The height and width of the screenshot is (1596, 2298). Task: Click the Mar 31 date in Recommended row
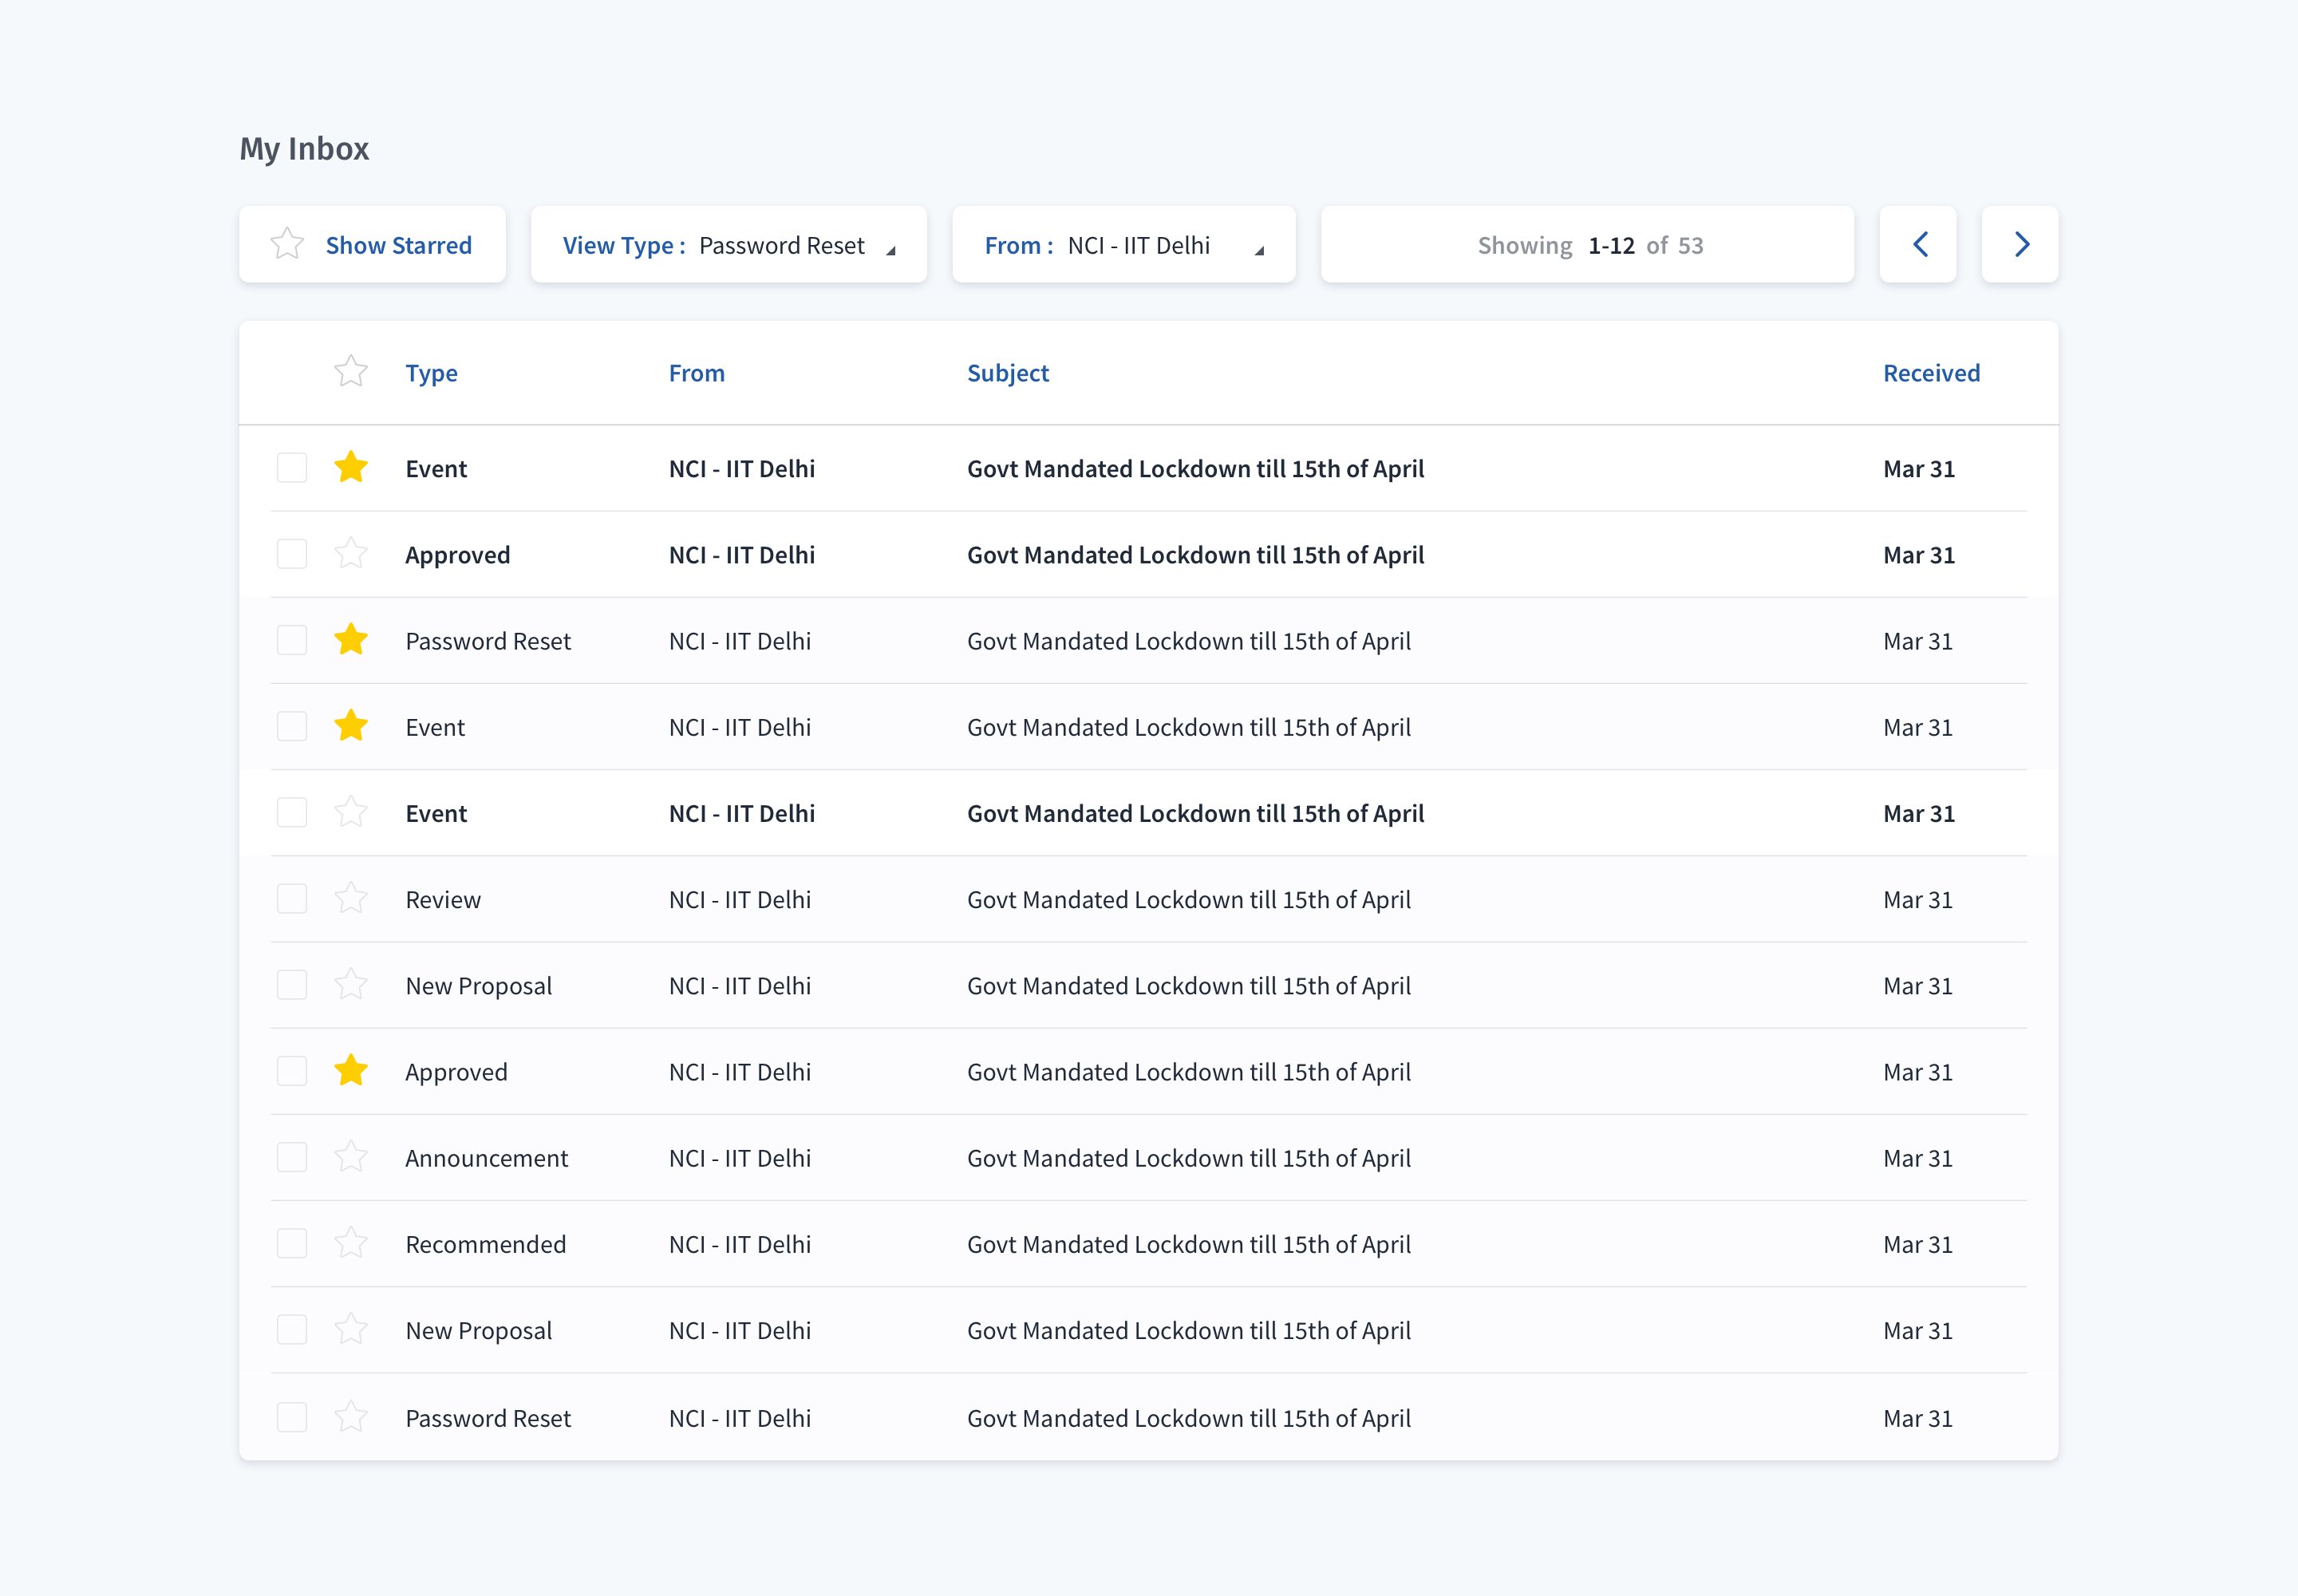pos(1918,1244)
